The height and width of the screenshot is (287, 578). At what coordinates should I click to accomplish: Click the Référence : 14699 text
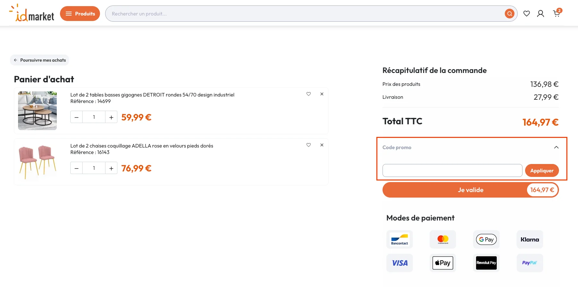click(91, 101)
